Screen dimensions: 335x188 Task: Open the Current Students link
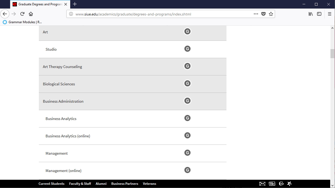[x=51, y=184]
